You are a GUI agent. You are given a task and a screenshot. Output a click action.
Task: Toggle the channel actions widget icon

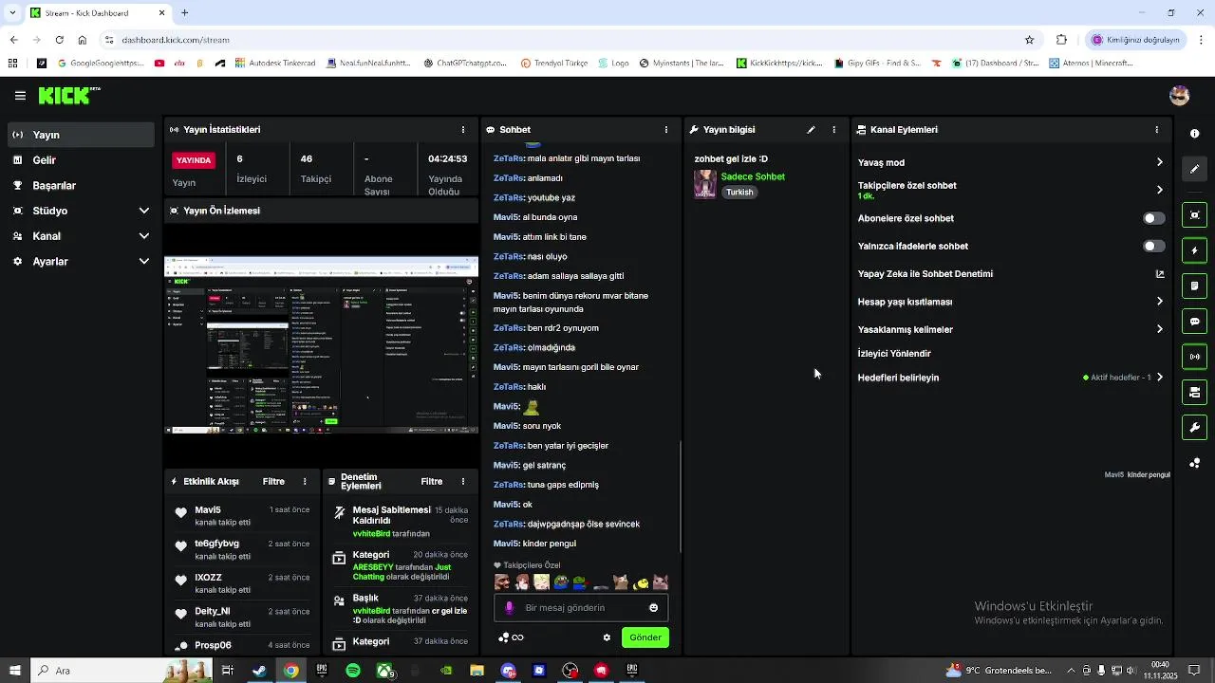1195,392
